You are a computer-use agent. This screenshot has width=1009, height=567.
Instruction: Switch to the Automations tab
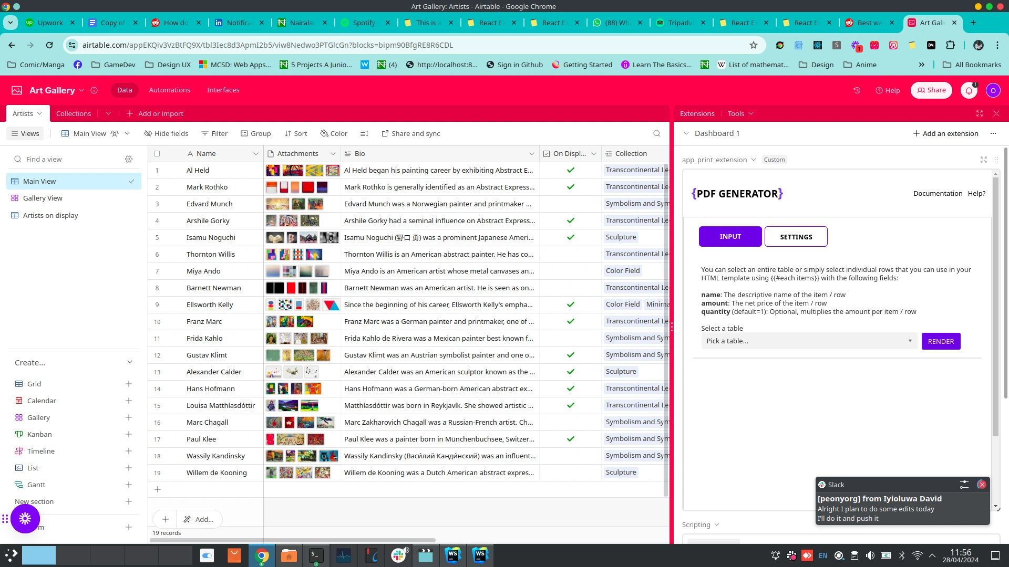(x=169, y=90)
